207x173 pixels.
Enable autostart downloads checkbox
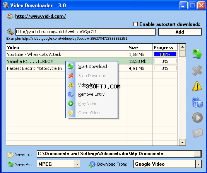[135, 24]
